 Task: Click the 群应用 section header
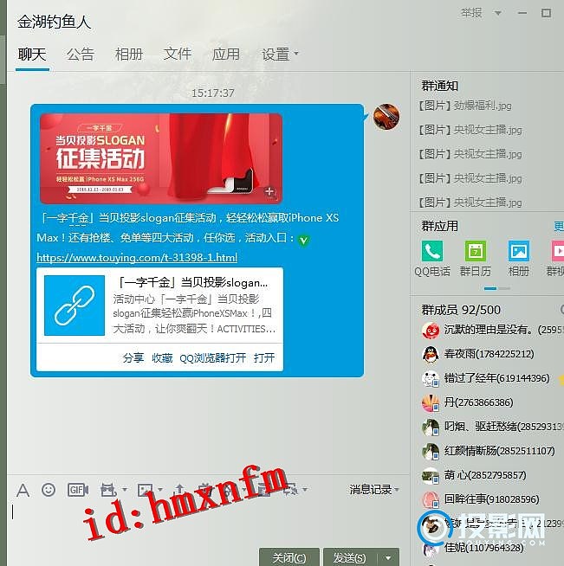[440, 227]
